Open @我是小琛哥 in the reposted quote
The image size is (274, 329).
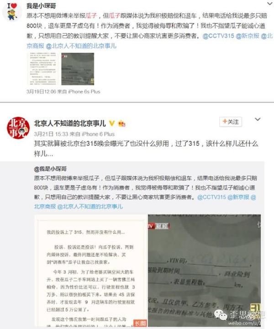point(50,169)
